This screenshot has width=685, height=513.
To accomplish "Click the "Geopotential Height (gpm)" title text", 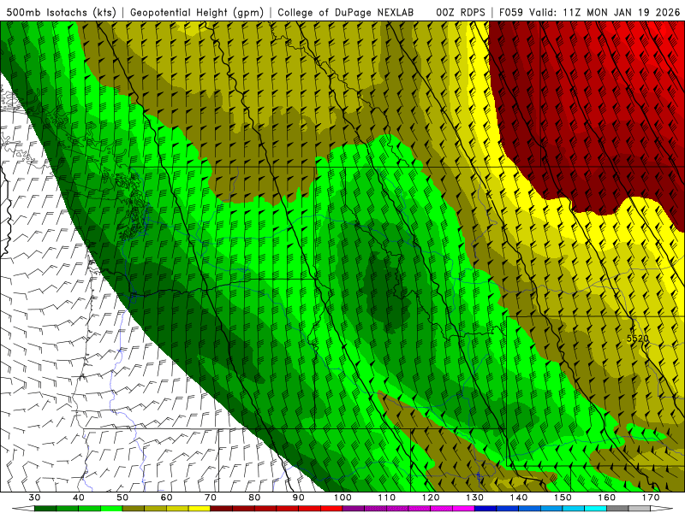I will click(197, 12).
